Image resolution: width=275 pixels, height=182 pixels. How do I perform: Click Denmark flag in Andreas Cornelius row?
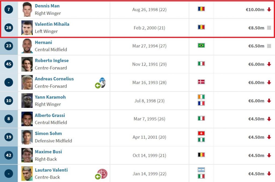tap(201, 82)
